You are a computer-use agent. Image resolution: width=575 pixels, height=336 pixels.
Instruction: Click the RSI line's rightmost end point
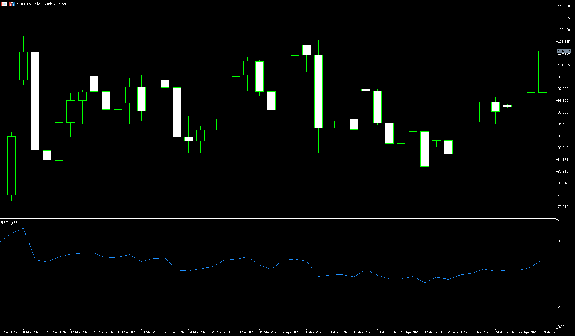(x=543, y=260)
